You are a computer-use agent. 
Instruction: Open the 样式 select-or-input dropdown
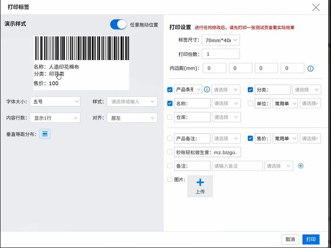coord(131,101)
